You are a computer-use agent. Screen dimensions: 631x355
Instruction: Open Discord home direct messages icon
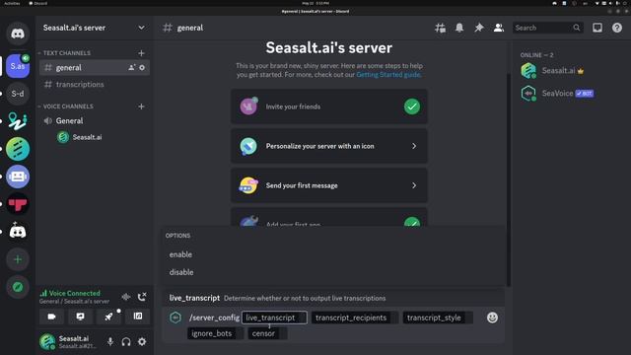coord(18,33)
